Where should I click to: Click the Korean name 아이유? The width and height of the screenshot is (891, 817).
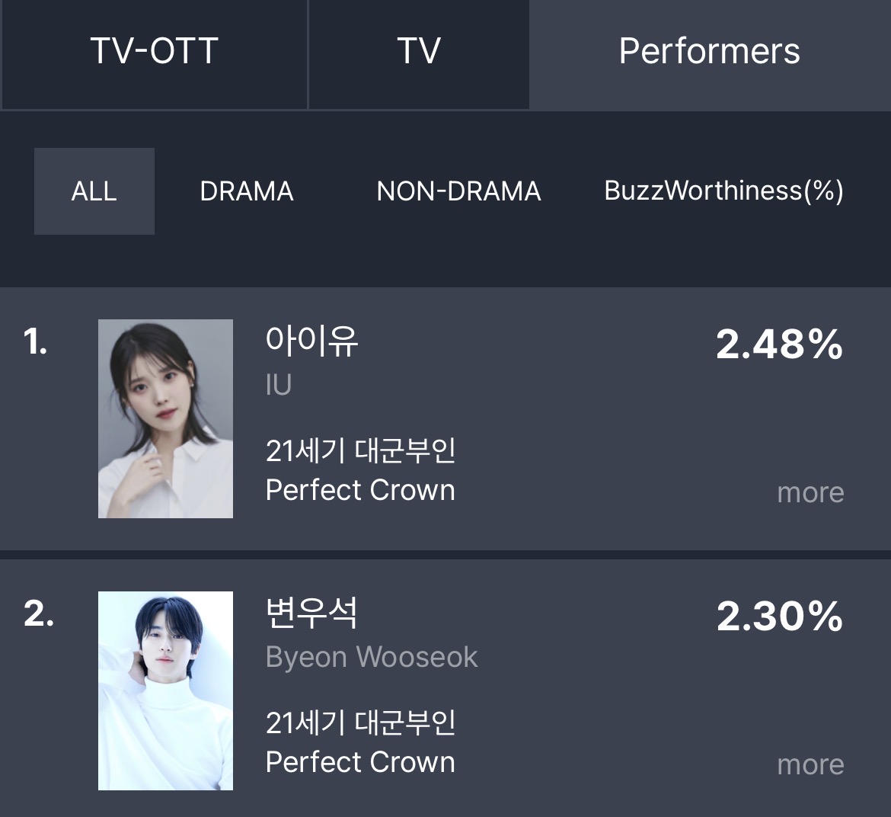[x=312, y=341]
